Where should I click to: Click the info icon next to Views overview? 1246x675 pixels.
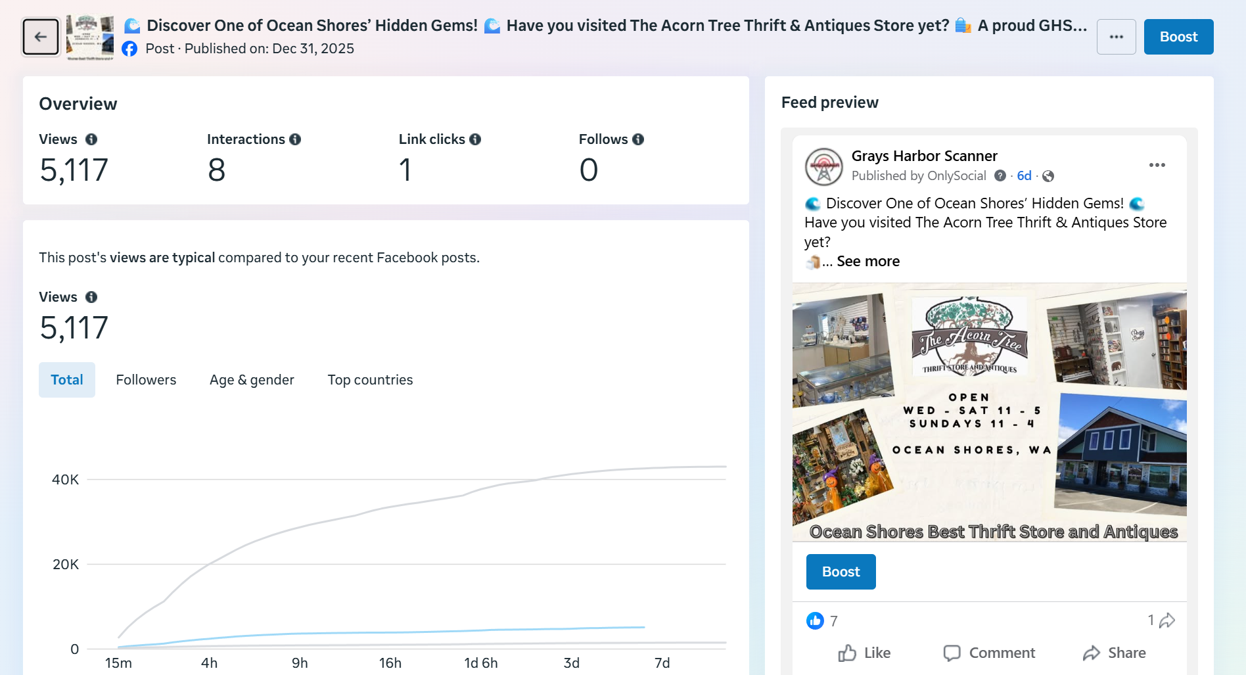(91, 139)
